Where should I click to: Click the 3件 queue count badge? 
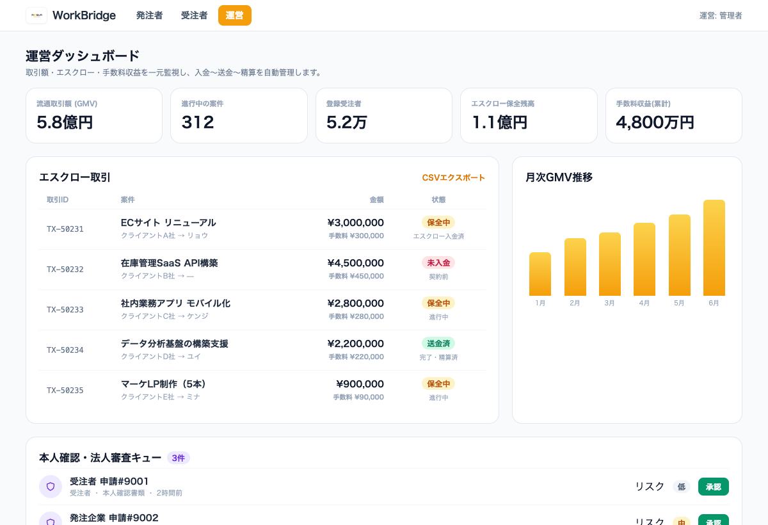tap(179, 458)
